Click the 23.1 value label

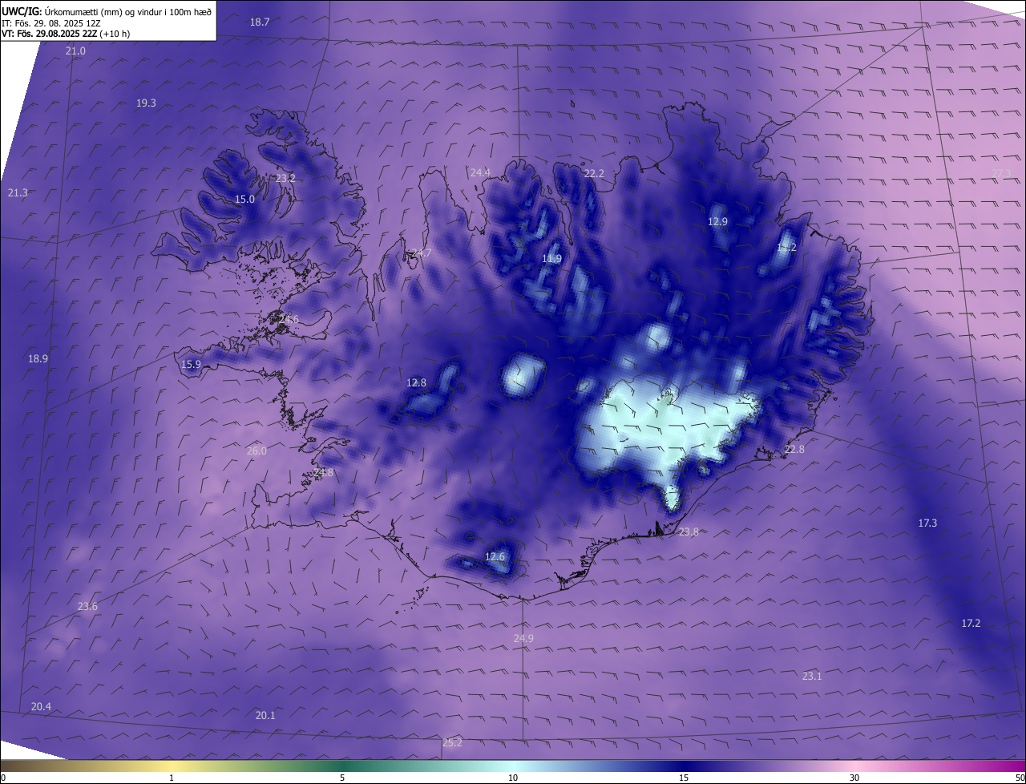(x=812, y=677)
